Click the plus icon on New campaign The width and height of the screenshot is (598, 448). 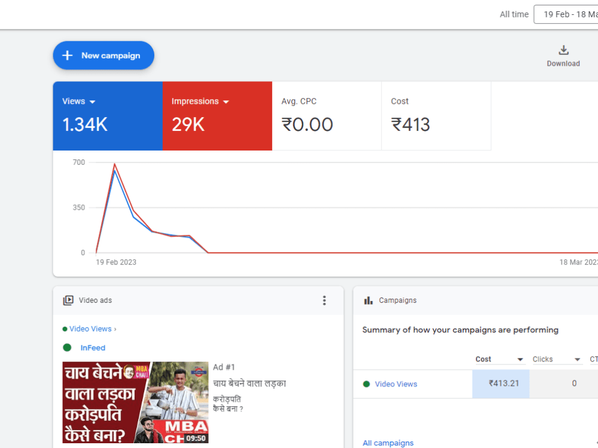click(68, 56)
